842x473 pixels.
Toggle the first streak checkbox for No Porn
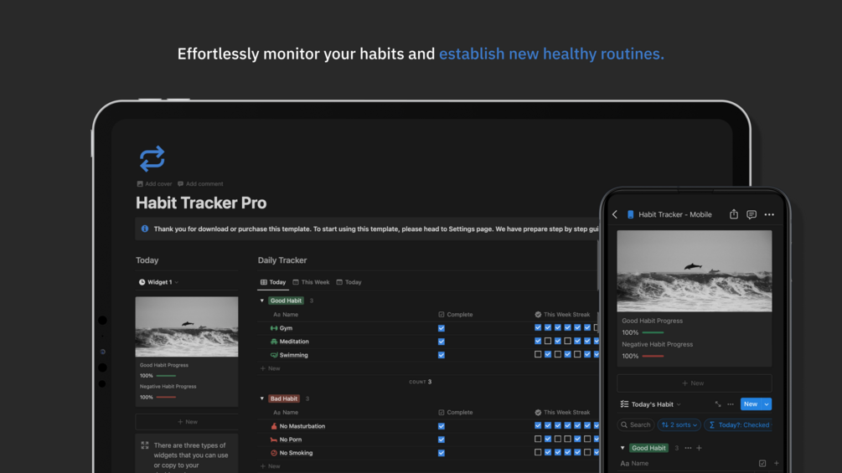(x=538, y=439)
